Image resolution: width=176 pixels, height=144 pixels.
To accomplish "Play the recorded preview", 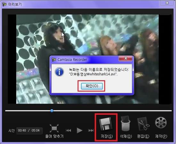I will click(79, 131).
